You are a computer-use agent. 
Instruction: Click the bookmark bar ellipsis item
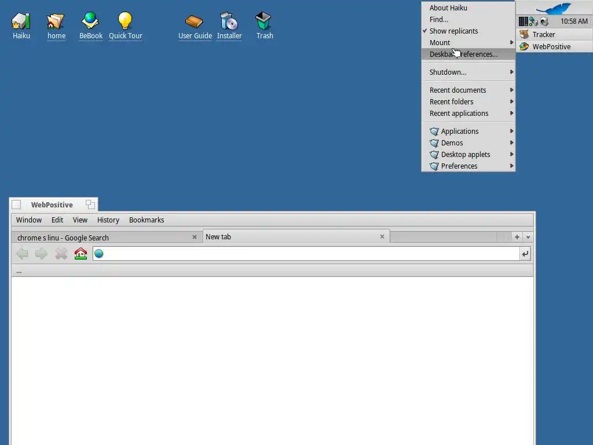(x=19, y=271)
